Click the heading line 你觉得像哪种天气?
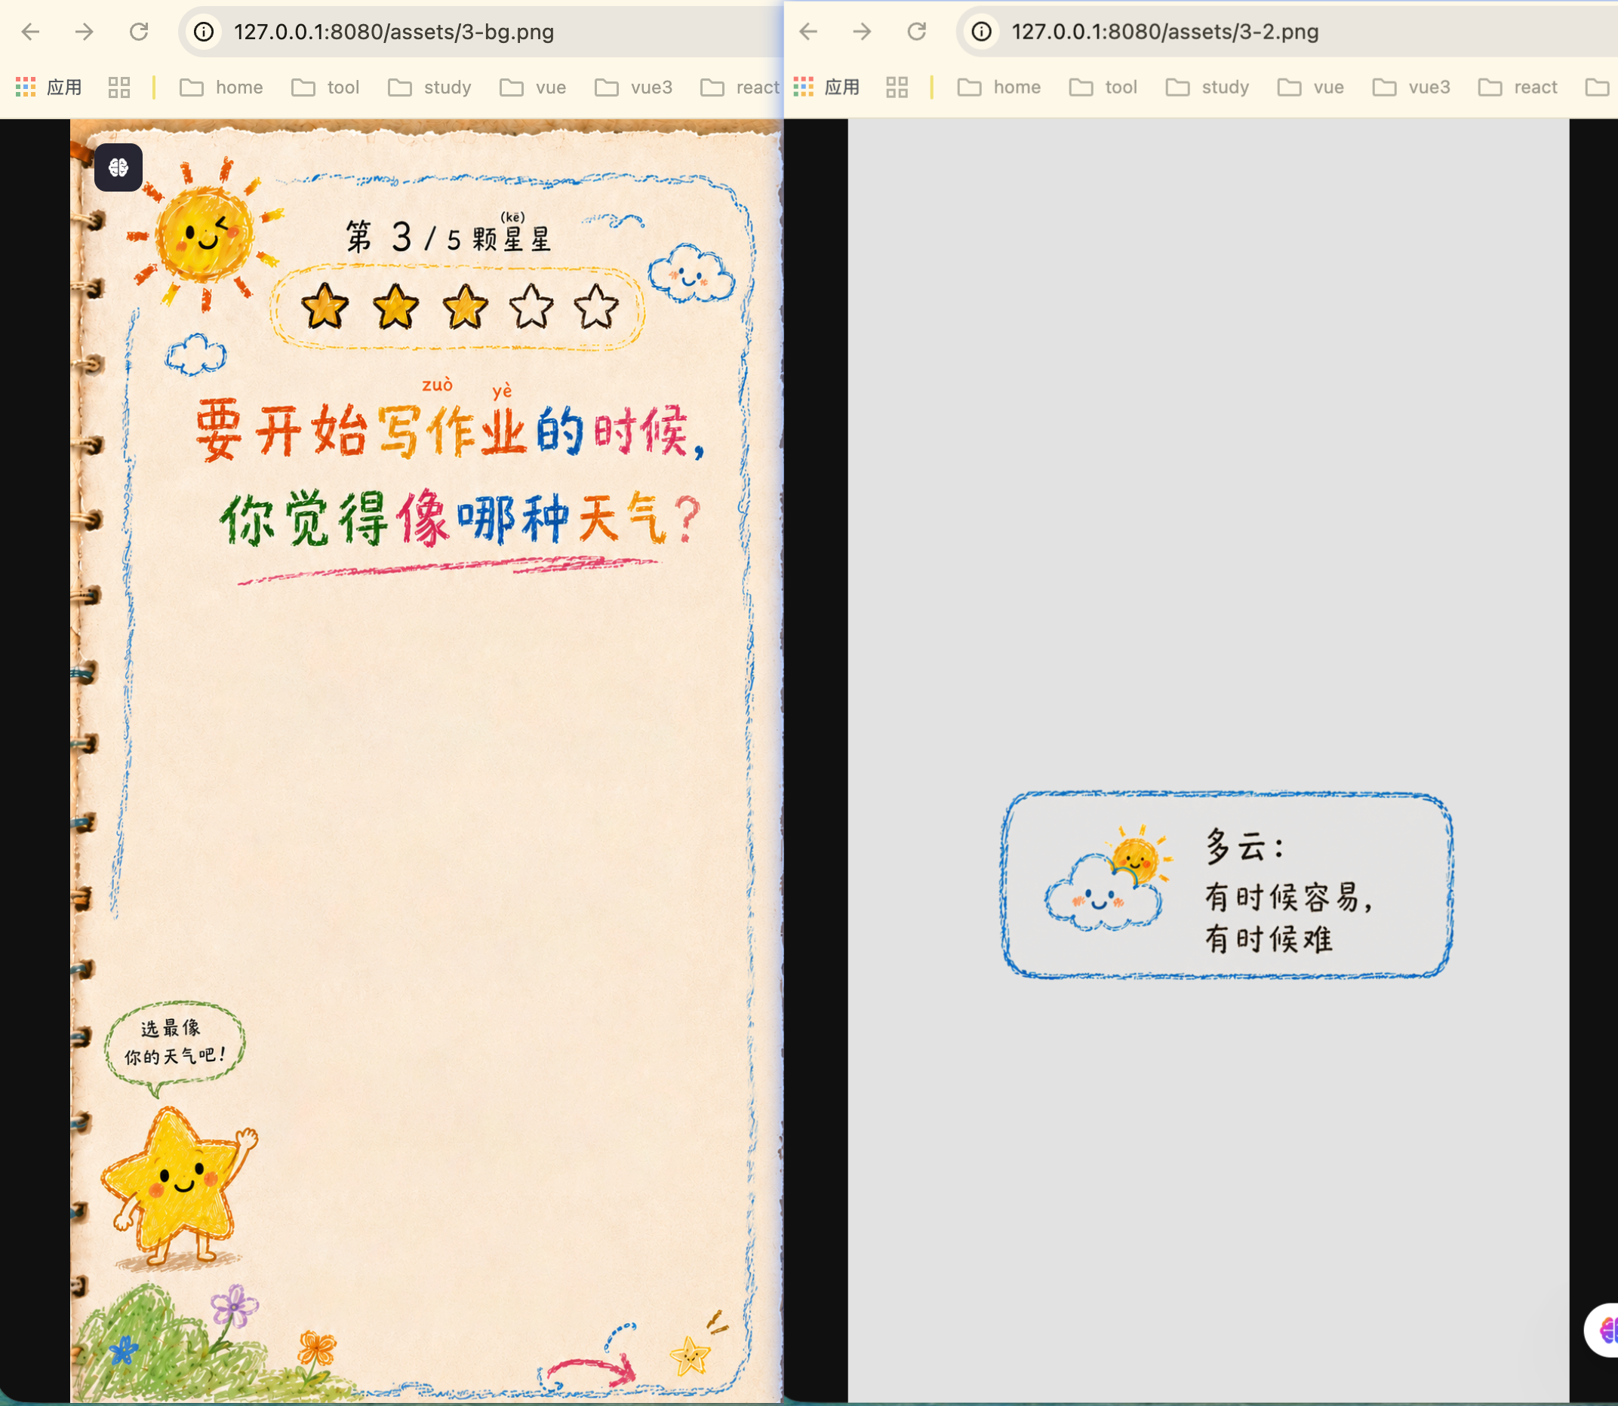1618x1406 pixels. tap(462, 518)
